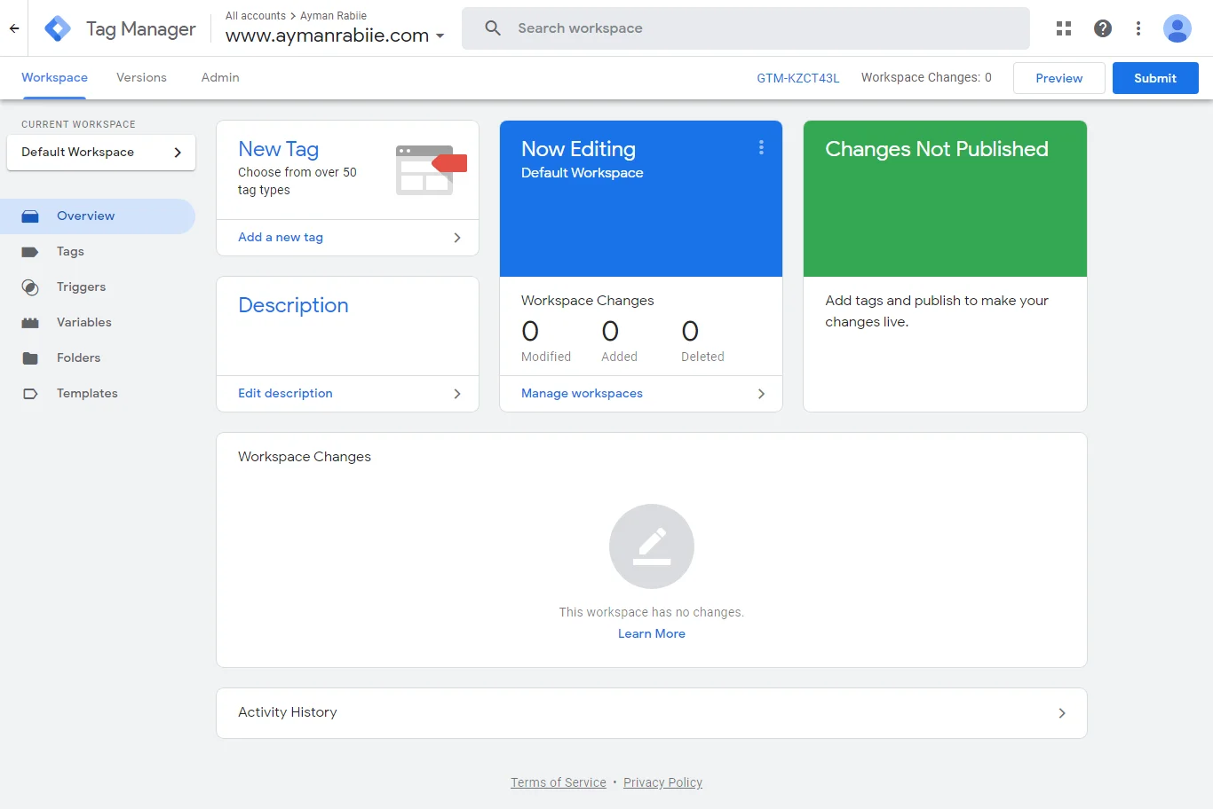The width and height of the screenshot is (1213, 809).
Task: Open the help question mark icon
Action: pos(1102,28)
